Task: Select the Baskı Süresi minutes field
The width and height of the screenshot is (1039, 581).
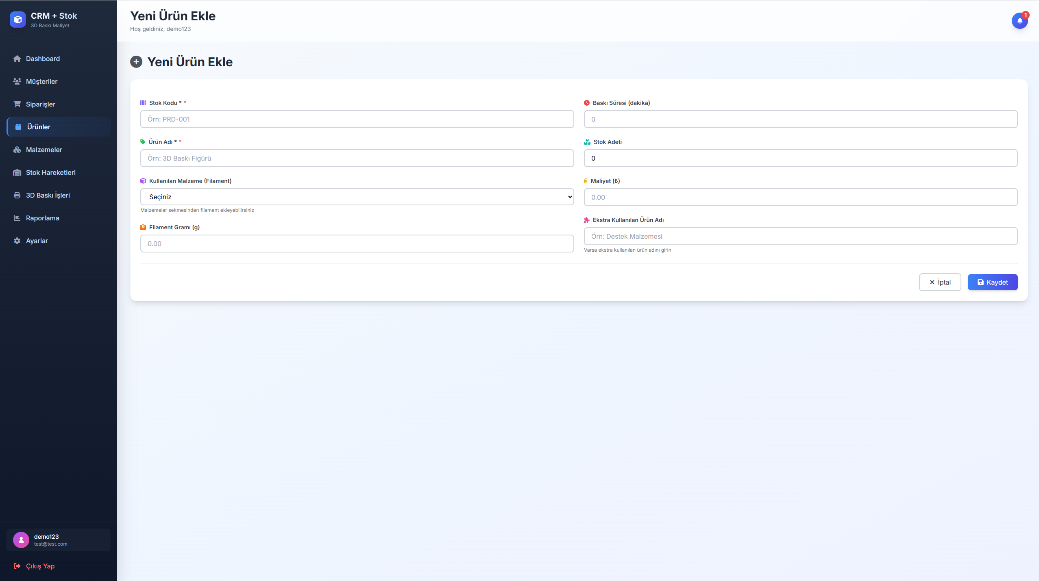Action: [x=800, y=119]
